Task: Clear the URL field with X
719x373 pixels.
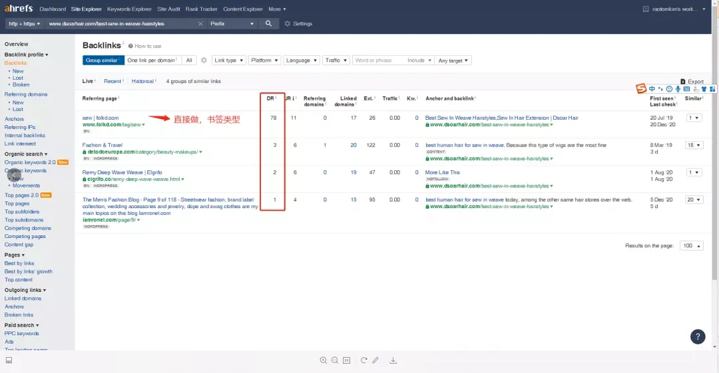Action: pyautogui.click(x=200, y=23)
